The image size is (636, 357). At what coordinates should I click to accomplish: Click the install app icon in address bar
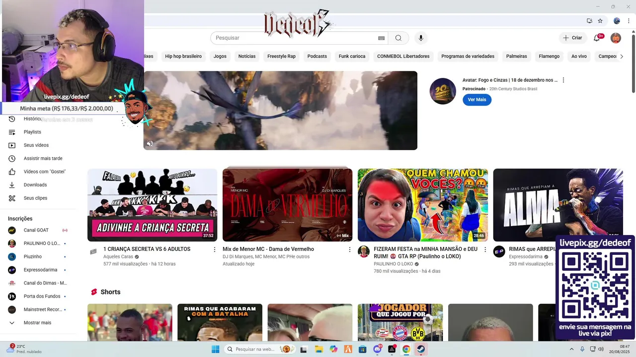pyautogui.click(x=589, y=21)
